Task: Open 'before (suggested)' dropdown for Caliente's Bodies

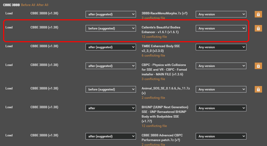Action: [x=111, y=28]
